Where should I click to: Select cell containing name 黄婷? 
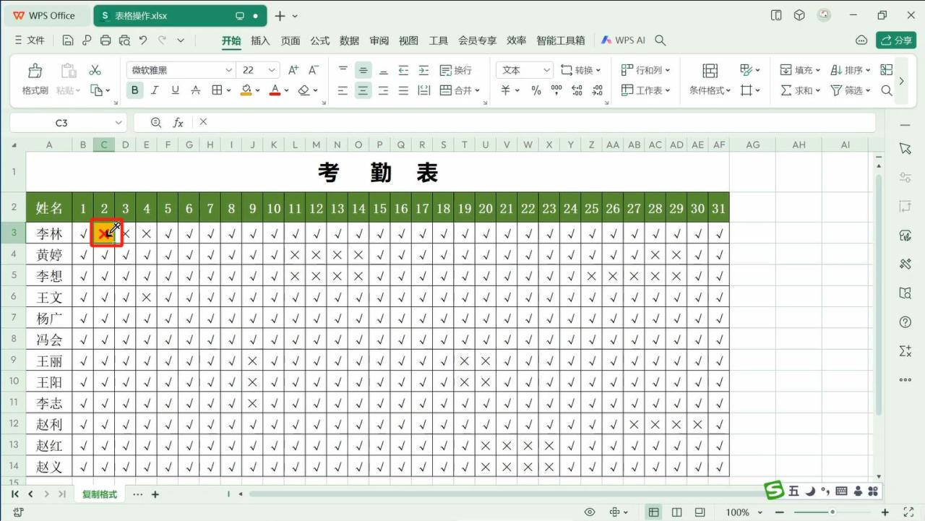pyautogui.click(x=49, y=254)
